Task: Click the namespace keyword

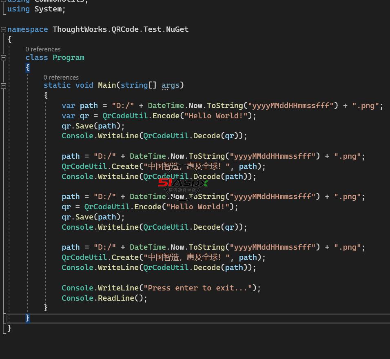Action: pos(27,29)
